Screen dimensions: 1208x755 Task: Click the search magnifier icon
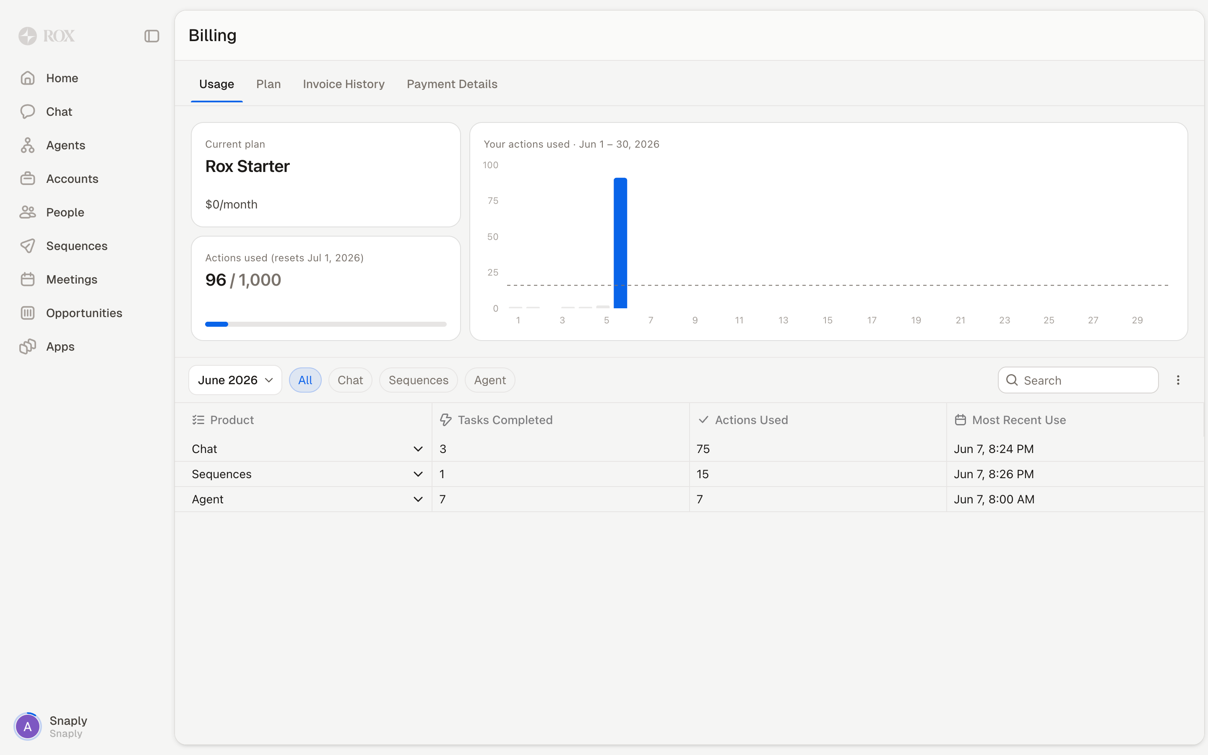click(1012, 380)
